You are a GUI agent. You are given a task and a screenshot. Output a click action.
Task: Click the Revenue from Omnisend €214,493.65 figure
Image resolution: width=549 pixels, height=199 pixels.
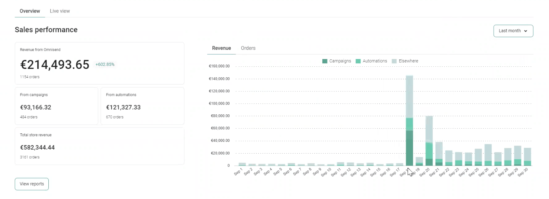(55, 65)
